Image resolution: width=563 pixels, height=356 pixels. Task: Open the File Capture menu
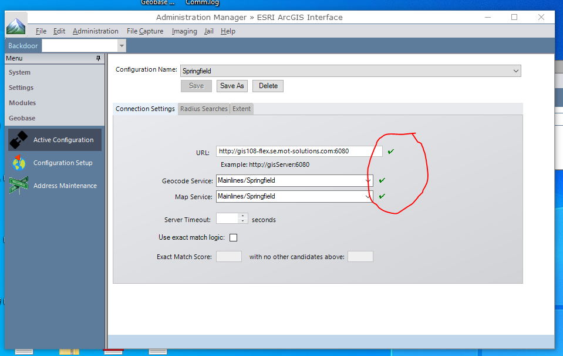145,31
